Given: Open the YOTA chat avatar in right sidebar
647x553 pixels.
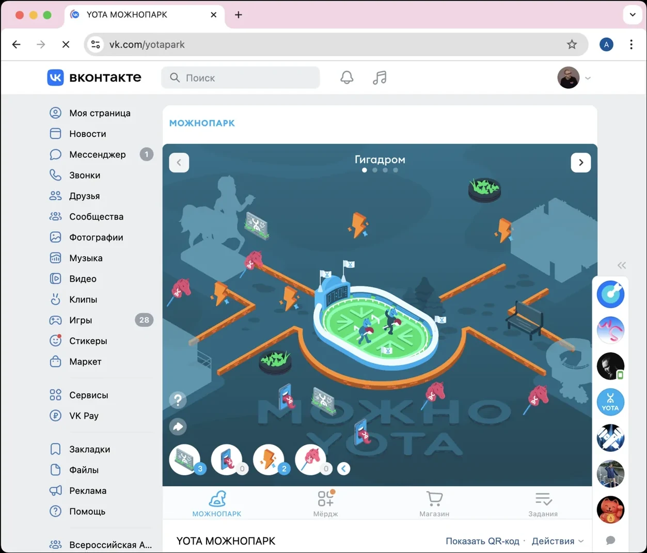Looking at the screenshot, I should pos(610,402).
